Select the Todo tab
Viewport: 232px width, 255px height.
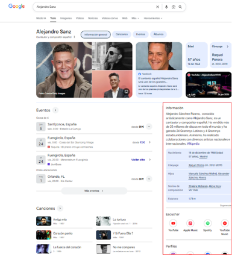tap(53, 18)
